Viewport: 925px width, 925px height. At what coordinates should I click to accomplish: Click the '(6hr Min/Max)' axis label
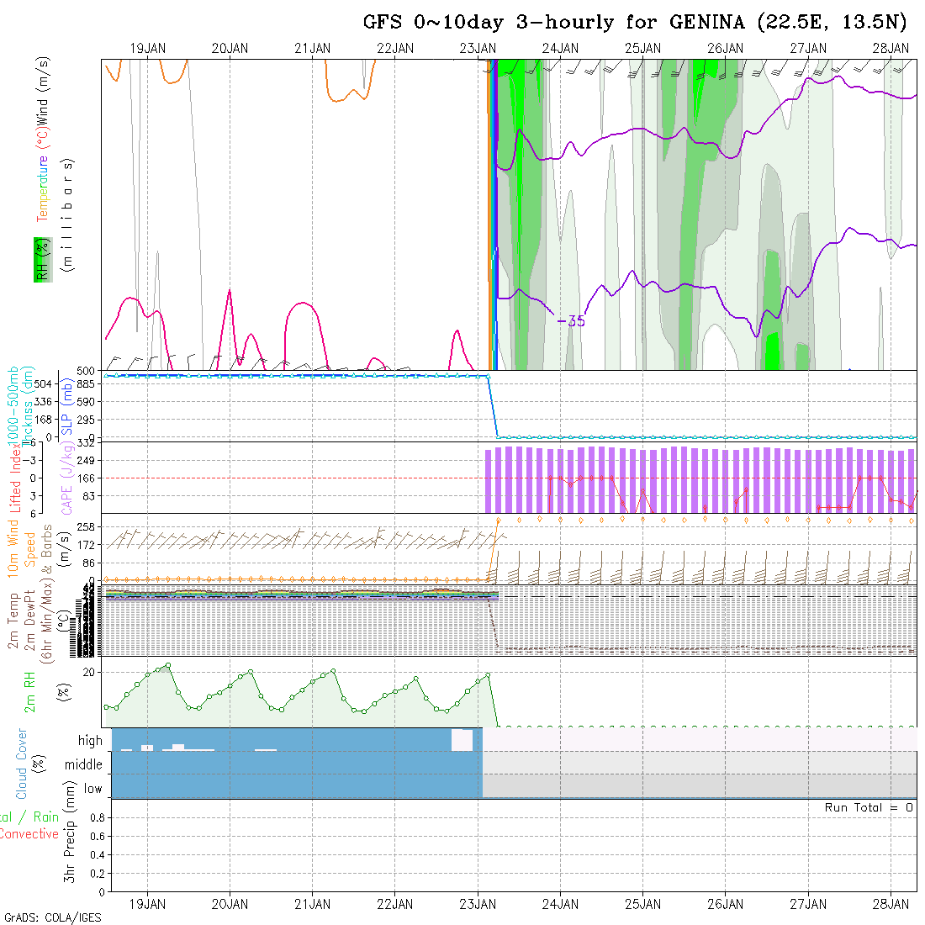pyautogui.click(x=46, y=622)
